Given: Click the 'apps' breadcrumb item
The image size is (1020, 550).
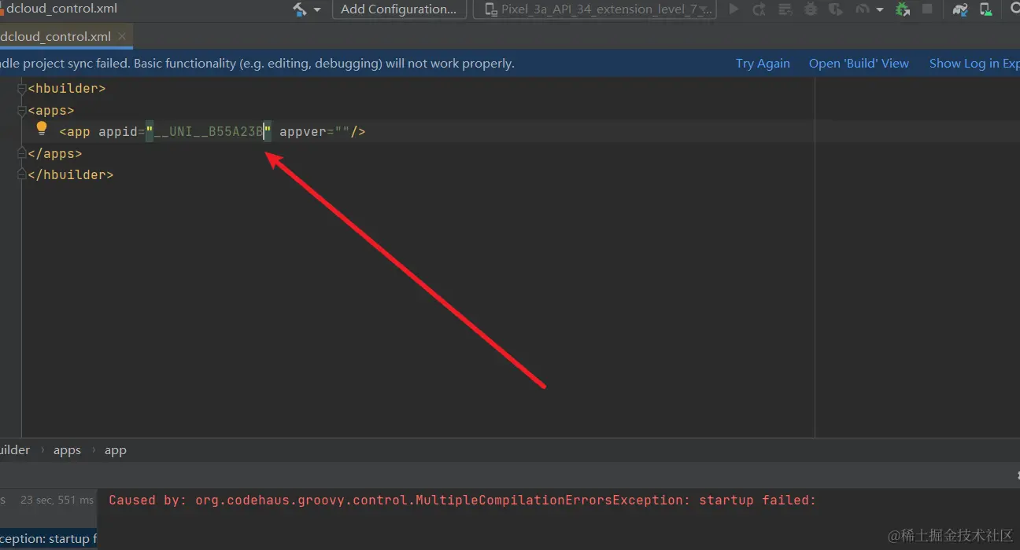Looking at the screenshot, I should [67, 450].
